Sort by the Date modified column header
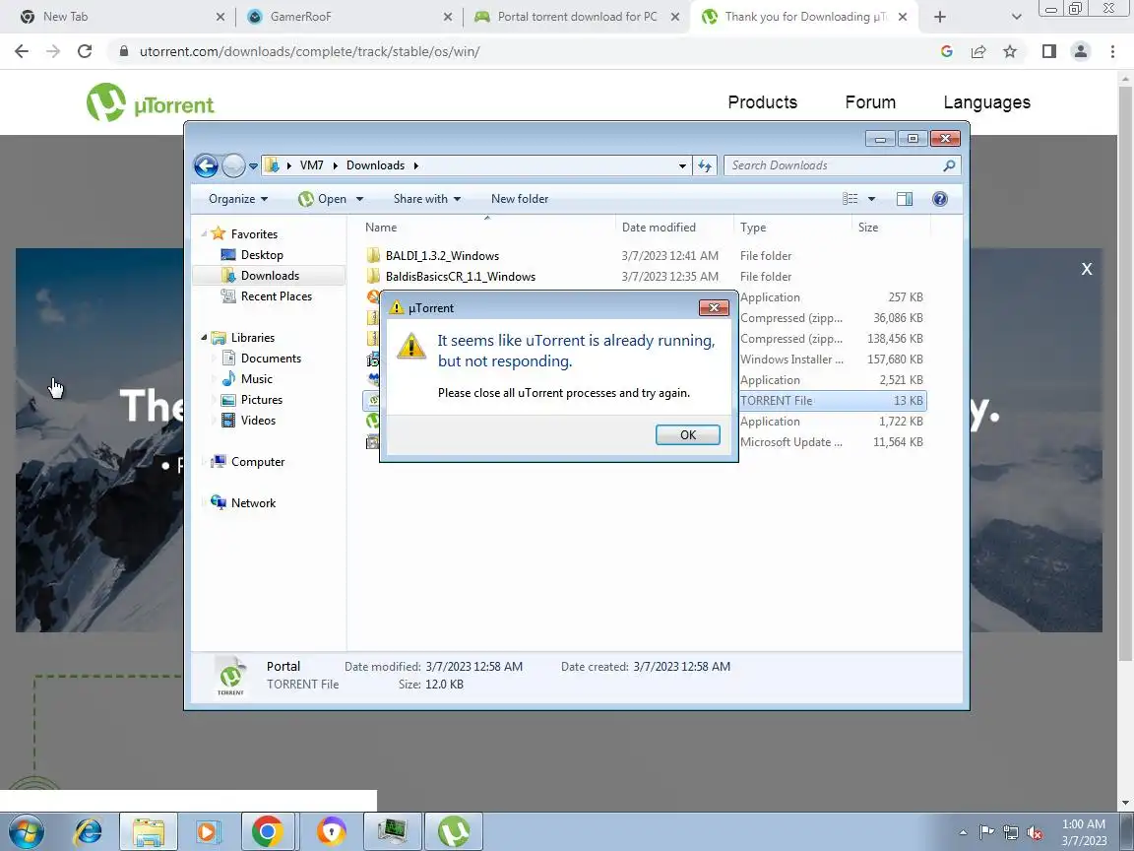The width and height of the screenshot is (1134, 851). point(674,228)
